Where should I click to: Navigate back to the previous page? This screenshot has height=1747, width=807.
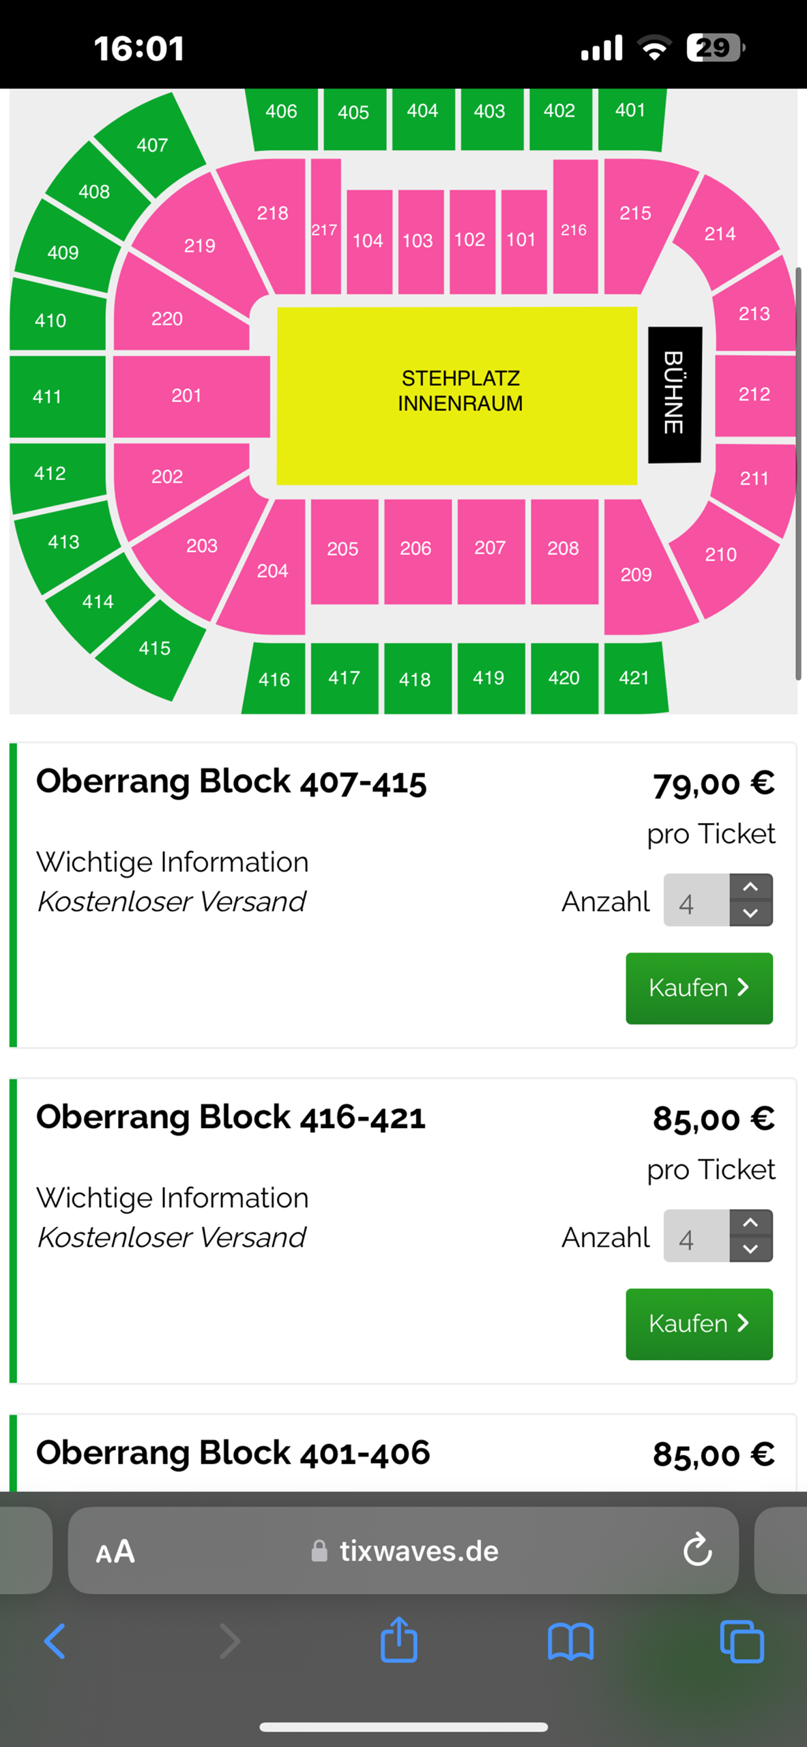coord(56,1642)
